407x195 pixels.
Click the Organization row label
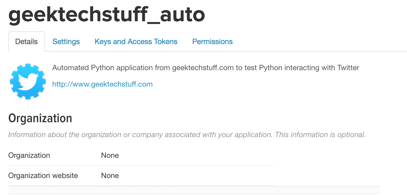point(29,155)
